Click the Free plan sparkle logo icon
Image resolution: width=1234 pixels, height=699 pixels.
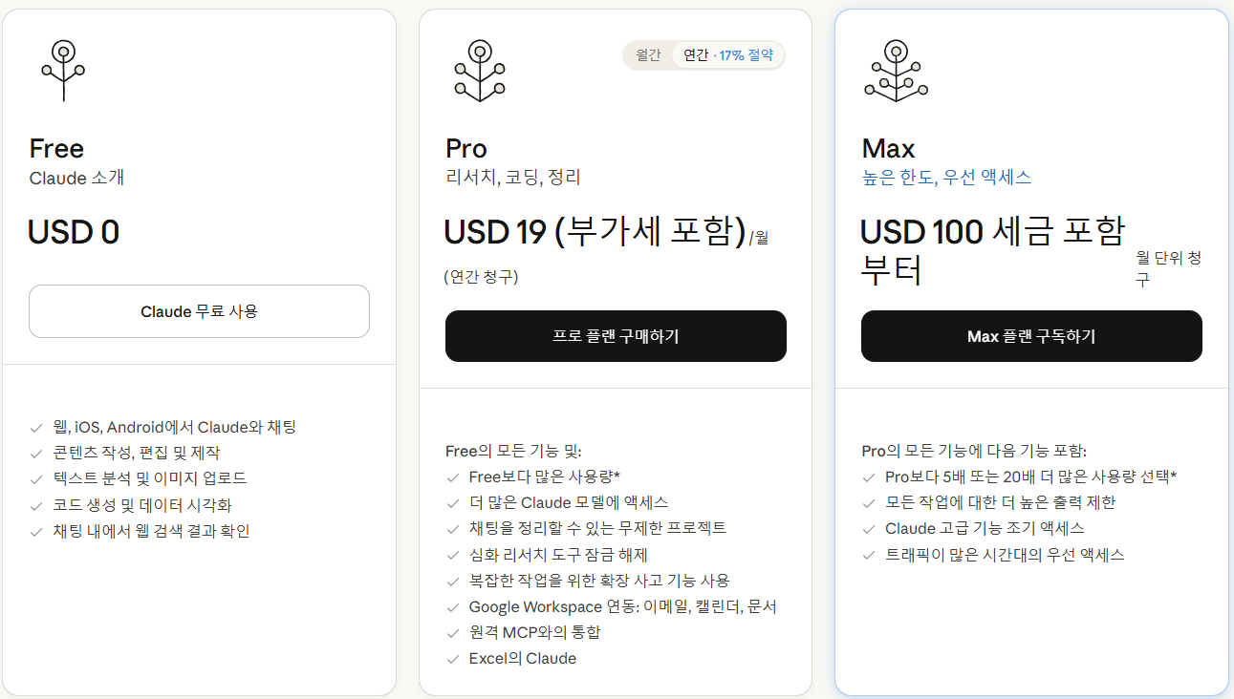(63, 70)
